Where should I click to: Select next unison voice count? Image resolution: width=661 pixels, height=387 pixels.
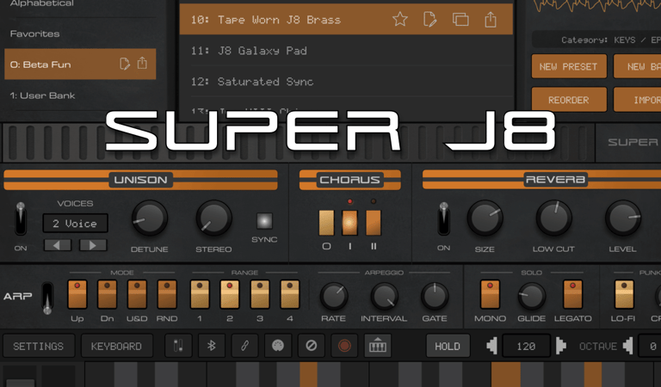click(93, 245)
